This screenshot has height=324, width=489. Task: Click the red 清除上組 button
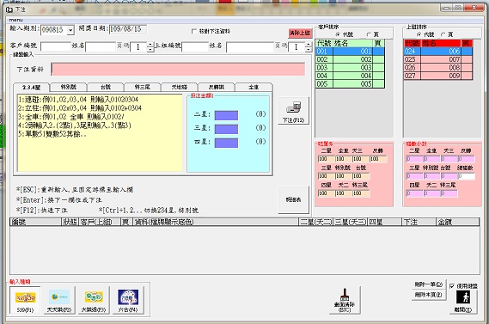coord(300,33)
